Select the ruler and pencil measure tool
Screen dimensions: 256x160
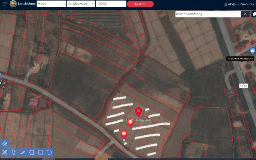pyautogui.click(x=5, y=152)
